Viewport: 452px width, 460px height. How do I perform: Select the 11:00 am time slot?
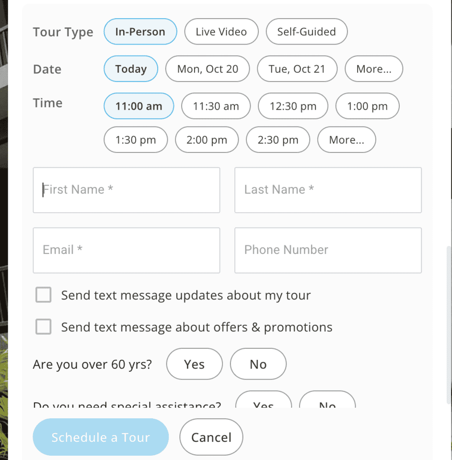(x=139, y=106)
